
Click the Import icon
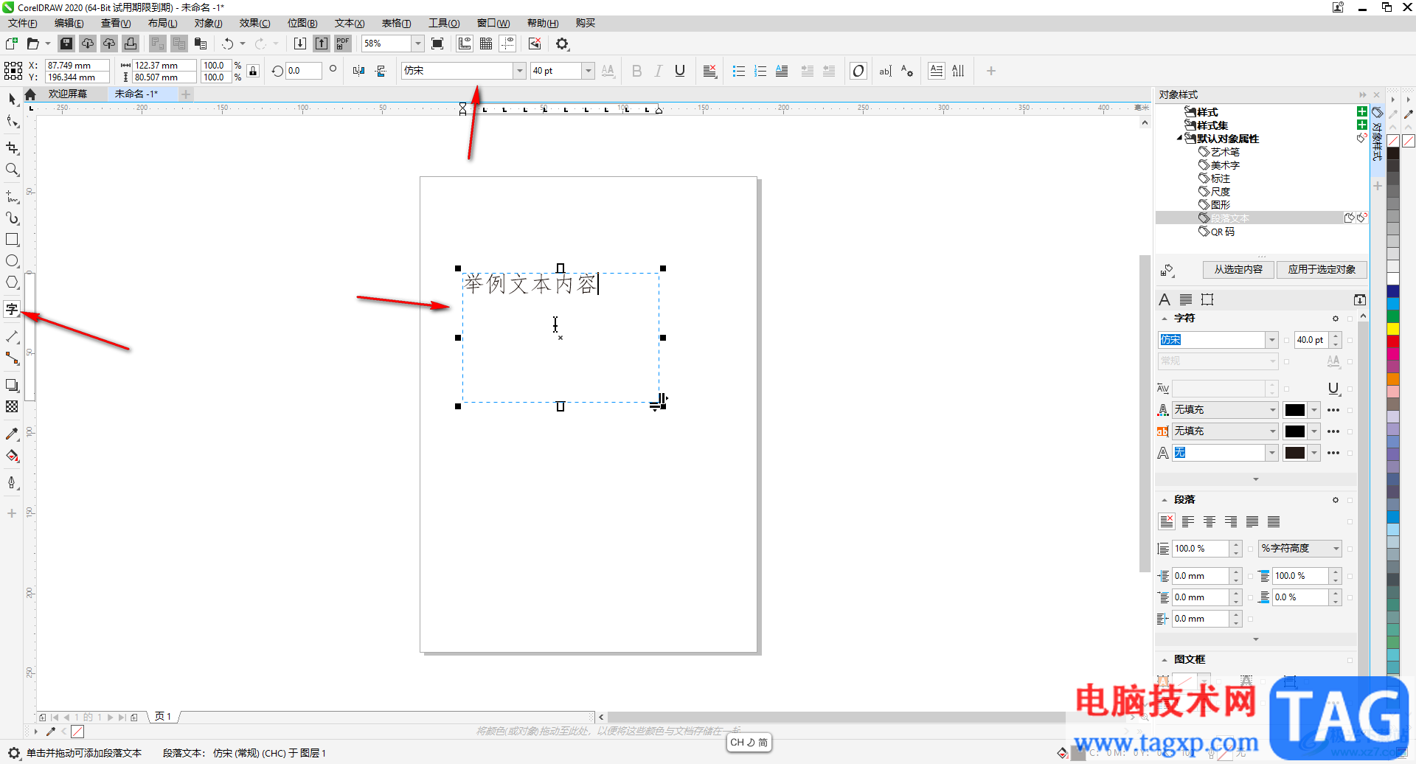tap(300, 44)
